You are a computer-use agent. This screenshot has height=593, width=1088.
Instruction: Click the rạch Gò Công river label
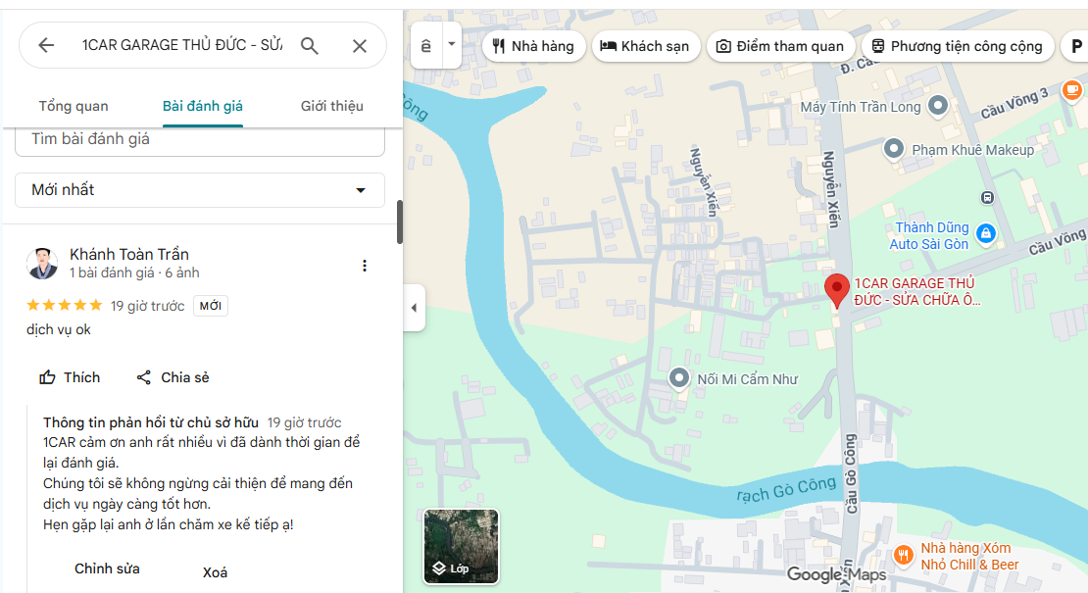click(x=786, y=490)
